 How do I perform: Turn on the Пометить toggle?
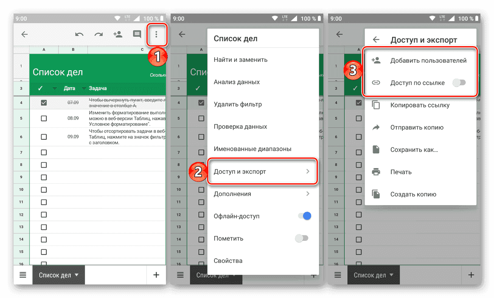coord(302,238)
